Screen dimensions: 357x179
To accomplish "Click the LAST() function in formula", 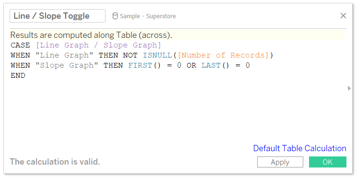I will click(x=215, y=65).
